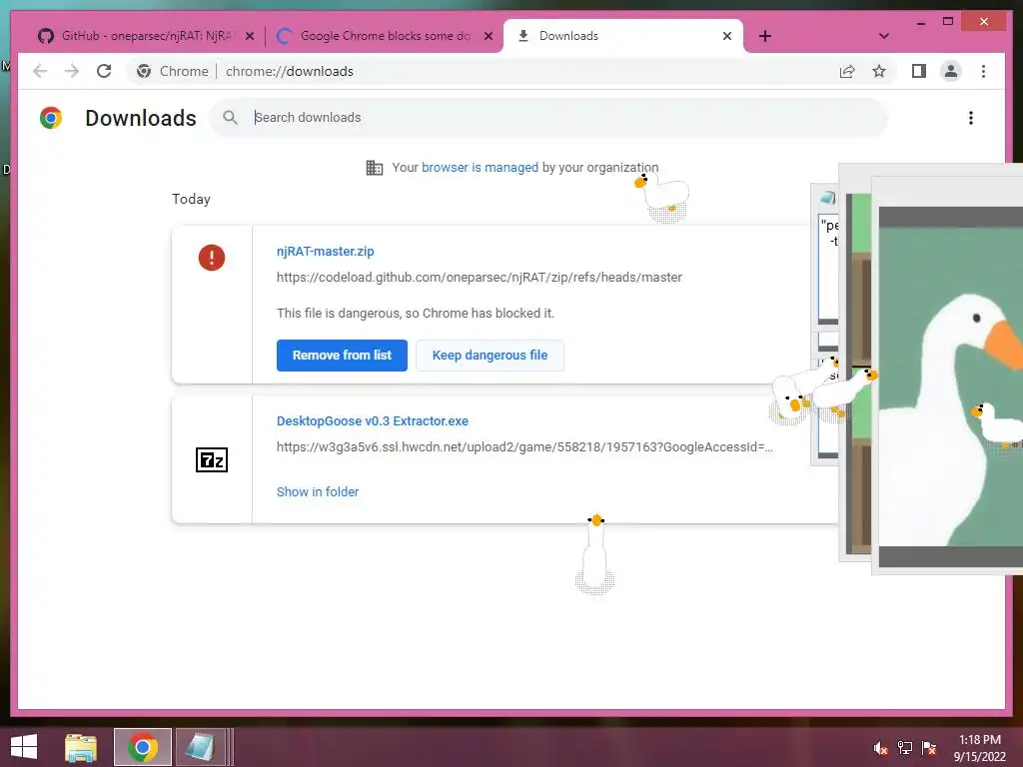Open the browser is managed link
The image size is (1023, 767).
pyautogui.click(x=480, y=168)
